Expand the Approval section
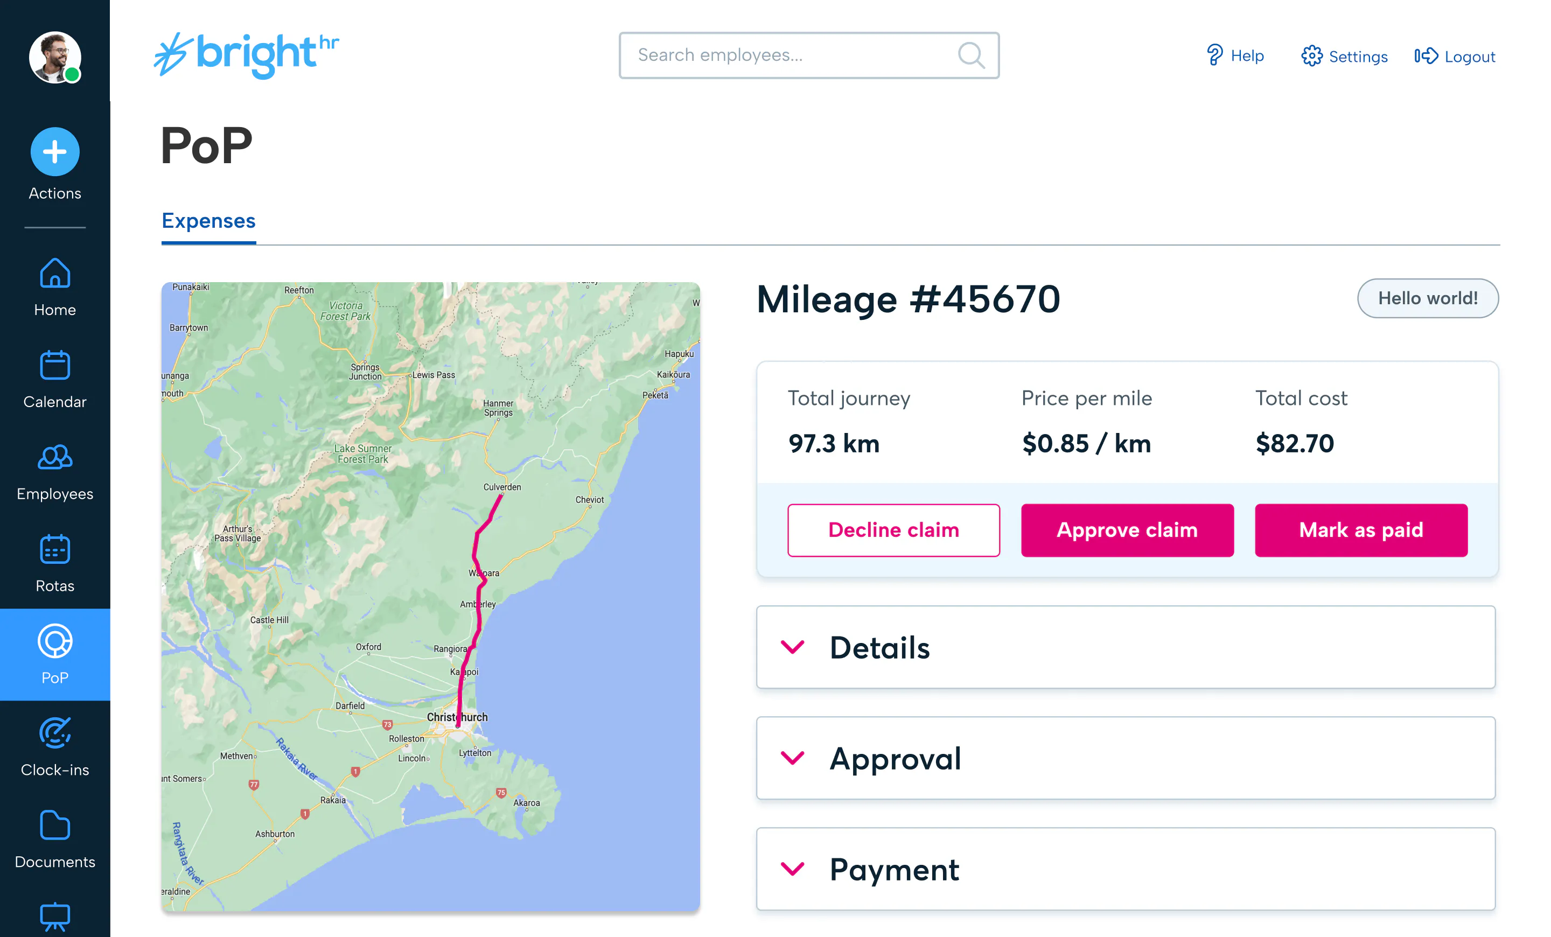 (x=1126, y=758)
